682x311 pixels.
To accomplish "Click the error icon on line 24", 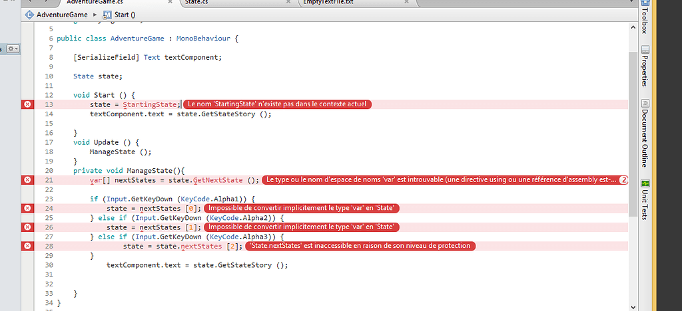I will 27,208.
